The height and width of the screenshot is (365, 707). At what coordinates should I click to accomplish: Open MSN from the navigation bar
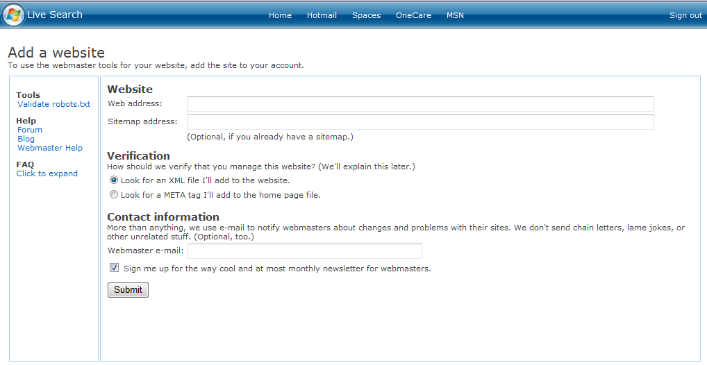[x=455, y=15]
